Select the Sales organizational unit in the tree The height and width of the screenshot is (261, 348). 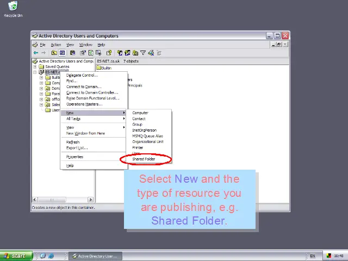click(x=52, y=104)
